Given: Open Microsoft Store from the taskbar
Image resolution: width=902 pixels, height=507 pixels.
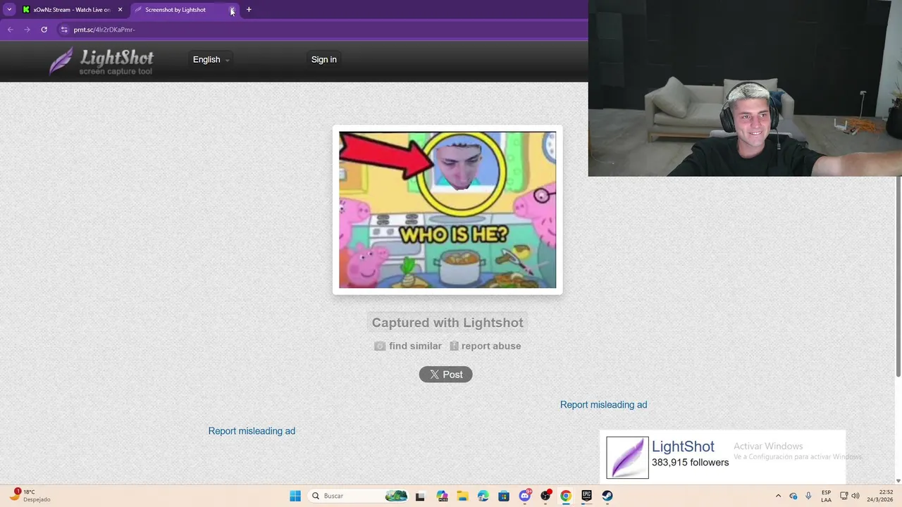Looking at the screenshot, I should pyautogui.click(x=503, y=496).
